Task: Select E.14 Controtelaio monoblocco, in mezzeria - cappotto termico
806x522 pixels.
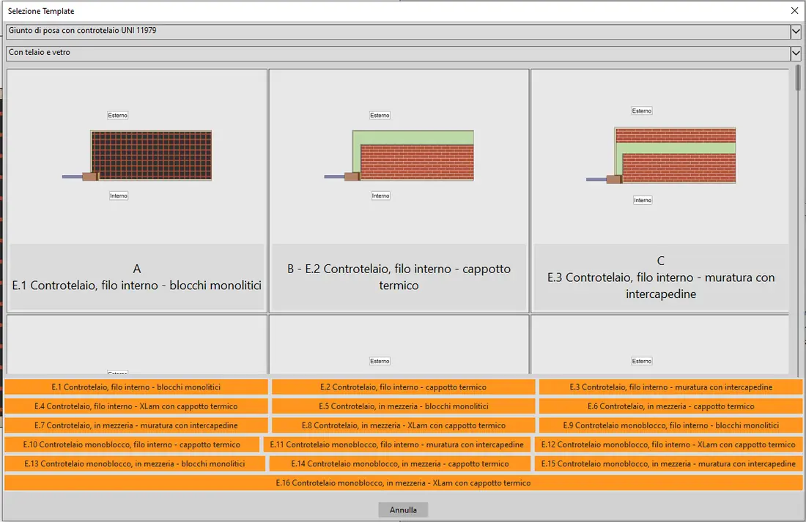Action: pyautogui.click(x=400, y=463)
